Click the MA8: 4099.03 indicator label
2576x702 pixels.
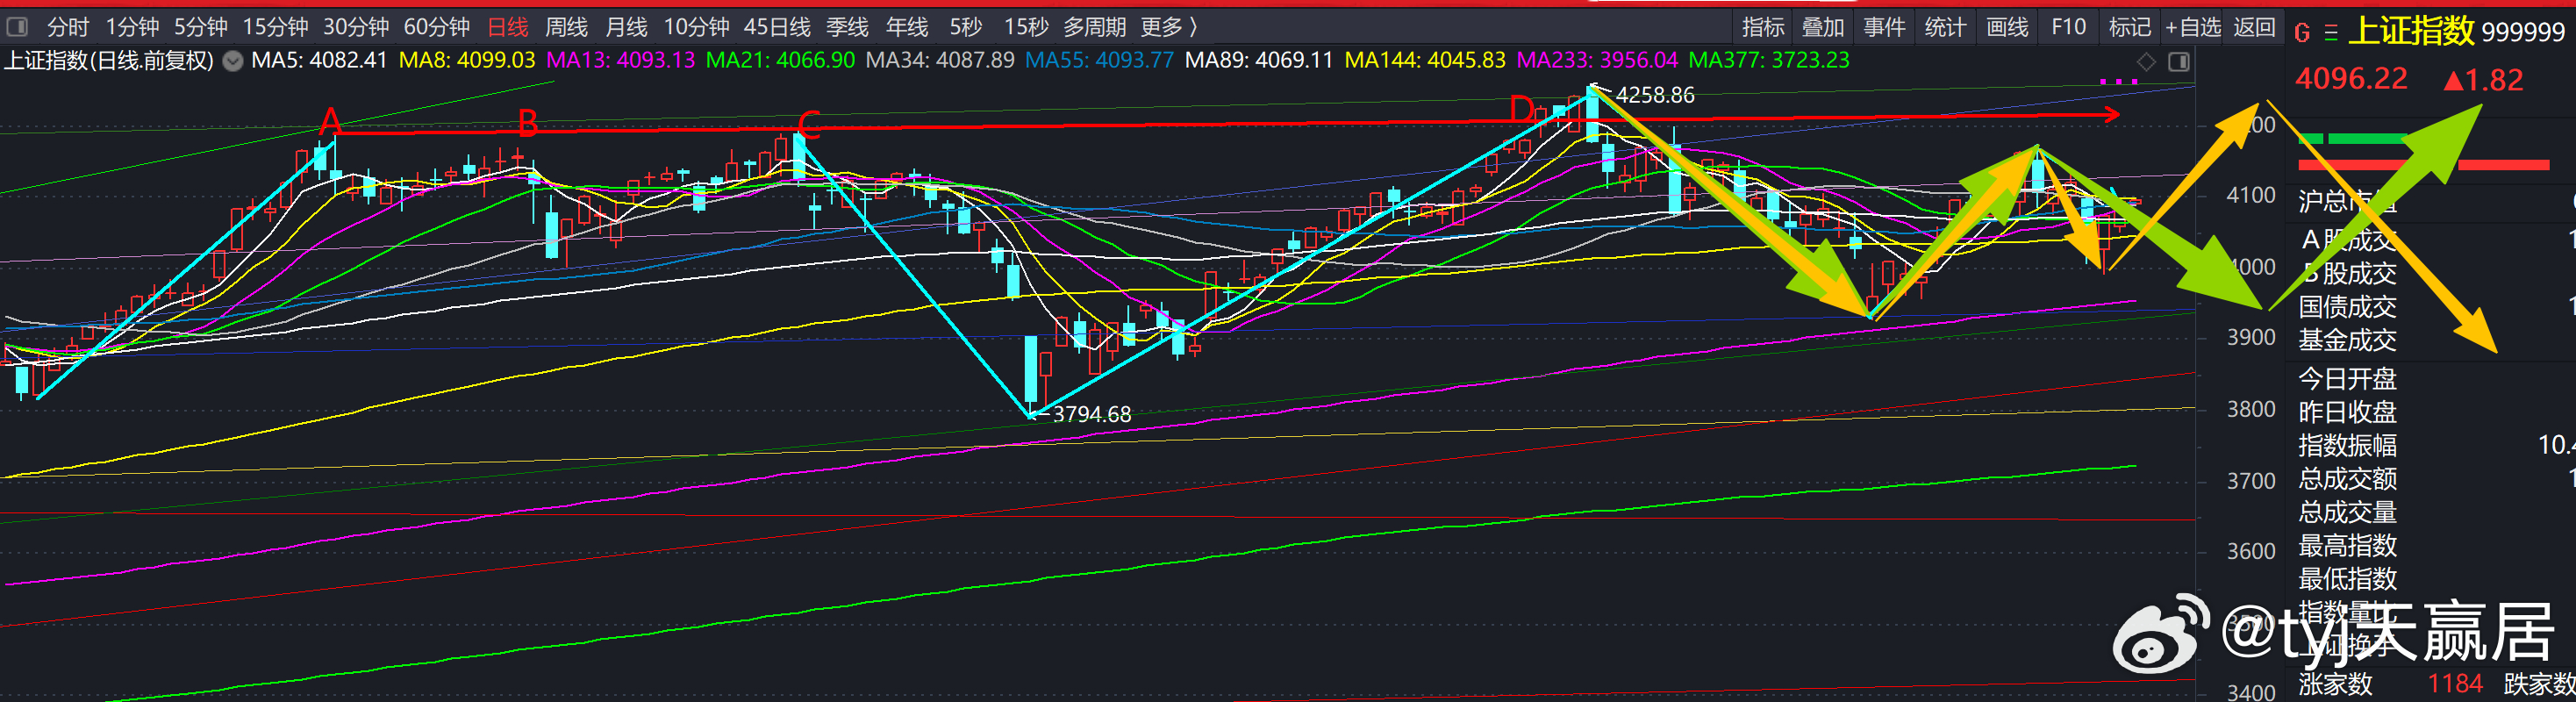467,60
